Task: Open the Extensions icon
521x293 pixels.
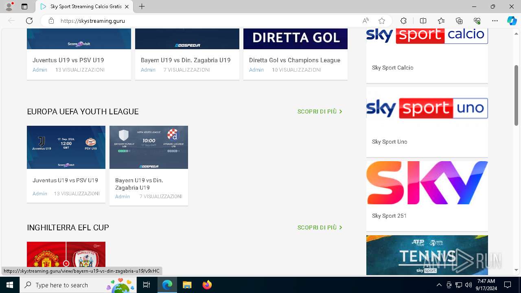Action: pos(403,21)
